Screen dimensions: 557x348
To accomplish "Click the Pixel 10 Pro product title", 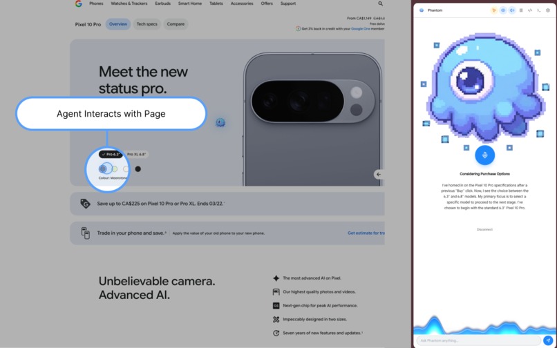I will (x=88, y=24).
